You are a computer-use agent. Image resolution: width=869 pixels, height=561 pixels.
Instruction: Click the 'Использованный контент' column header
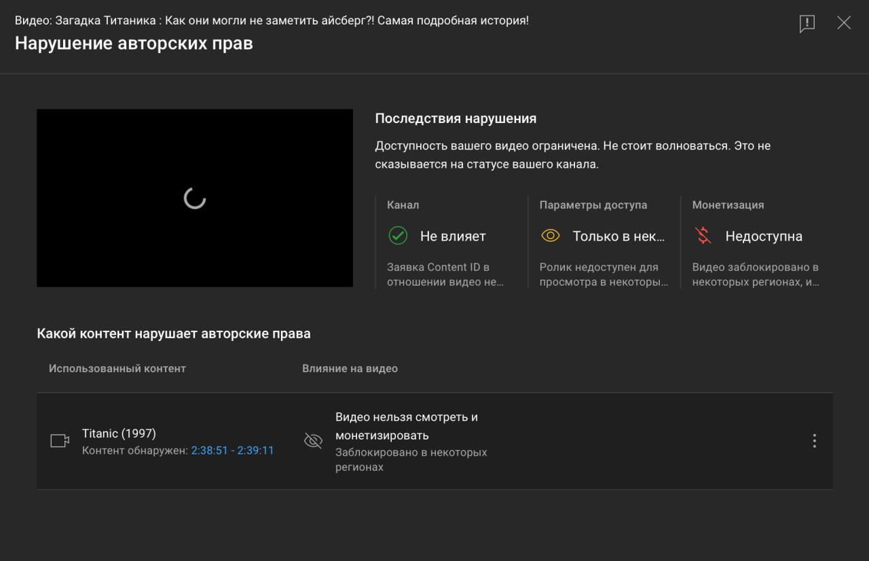[x=117, y=368]
